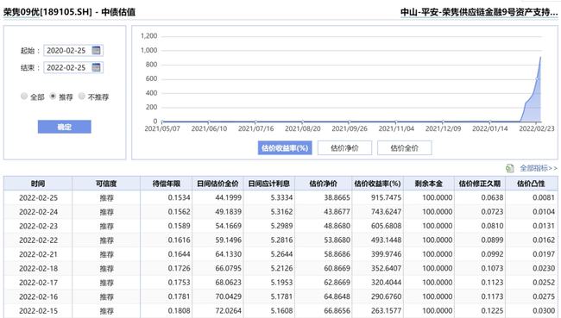
Task: Click chart data point marker near peak
Action: coord(537,79)
